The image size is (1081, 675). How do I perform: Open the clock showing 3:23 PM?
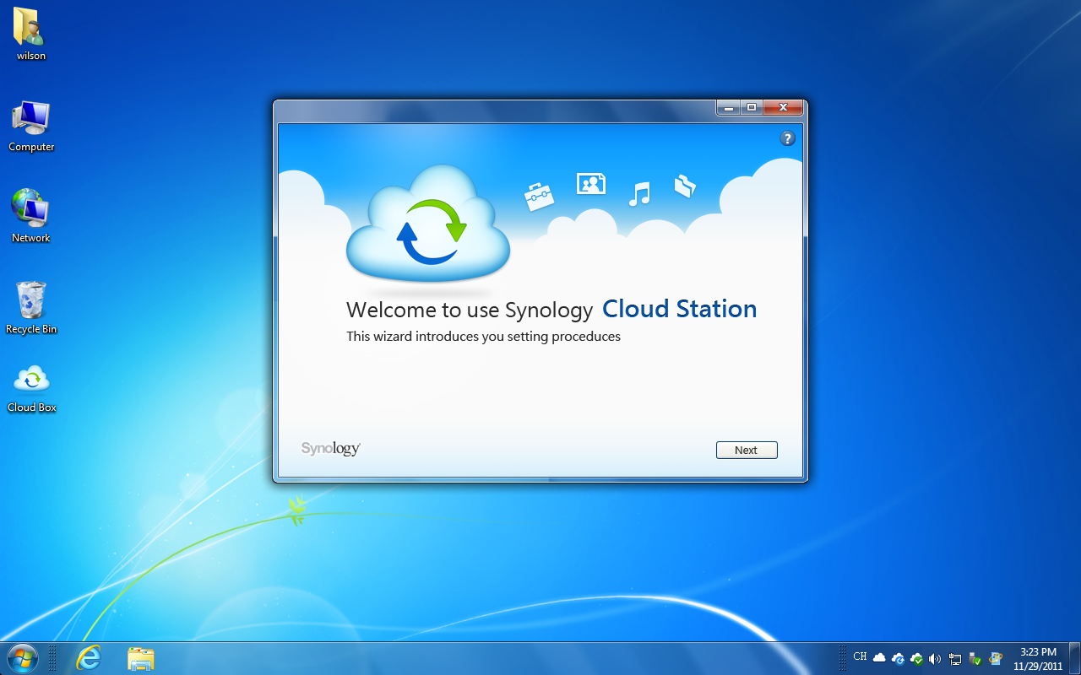pos(1038,658)
